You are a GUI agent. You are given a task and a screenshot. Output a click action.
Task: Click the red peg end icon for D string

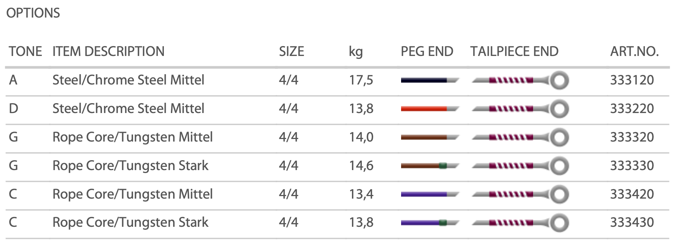(x=429, y=109)
